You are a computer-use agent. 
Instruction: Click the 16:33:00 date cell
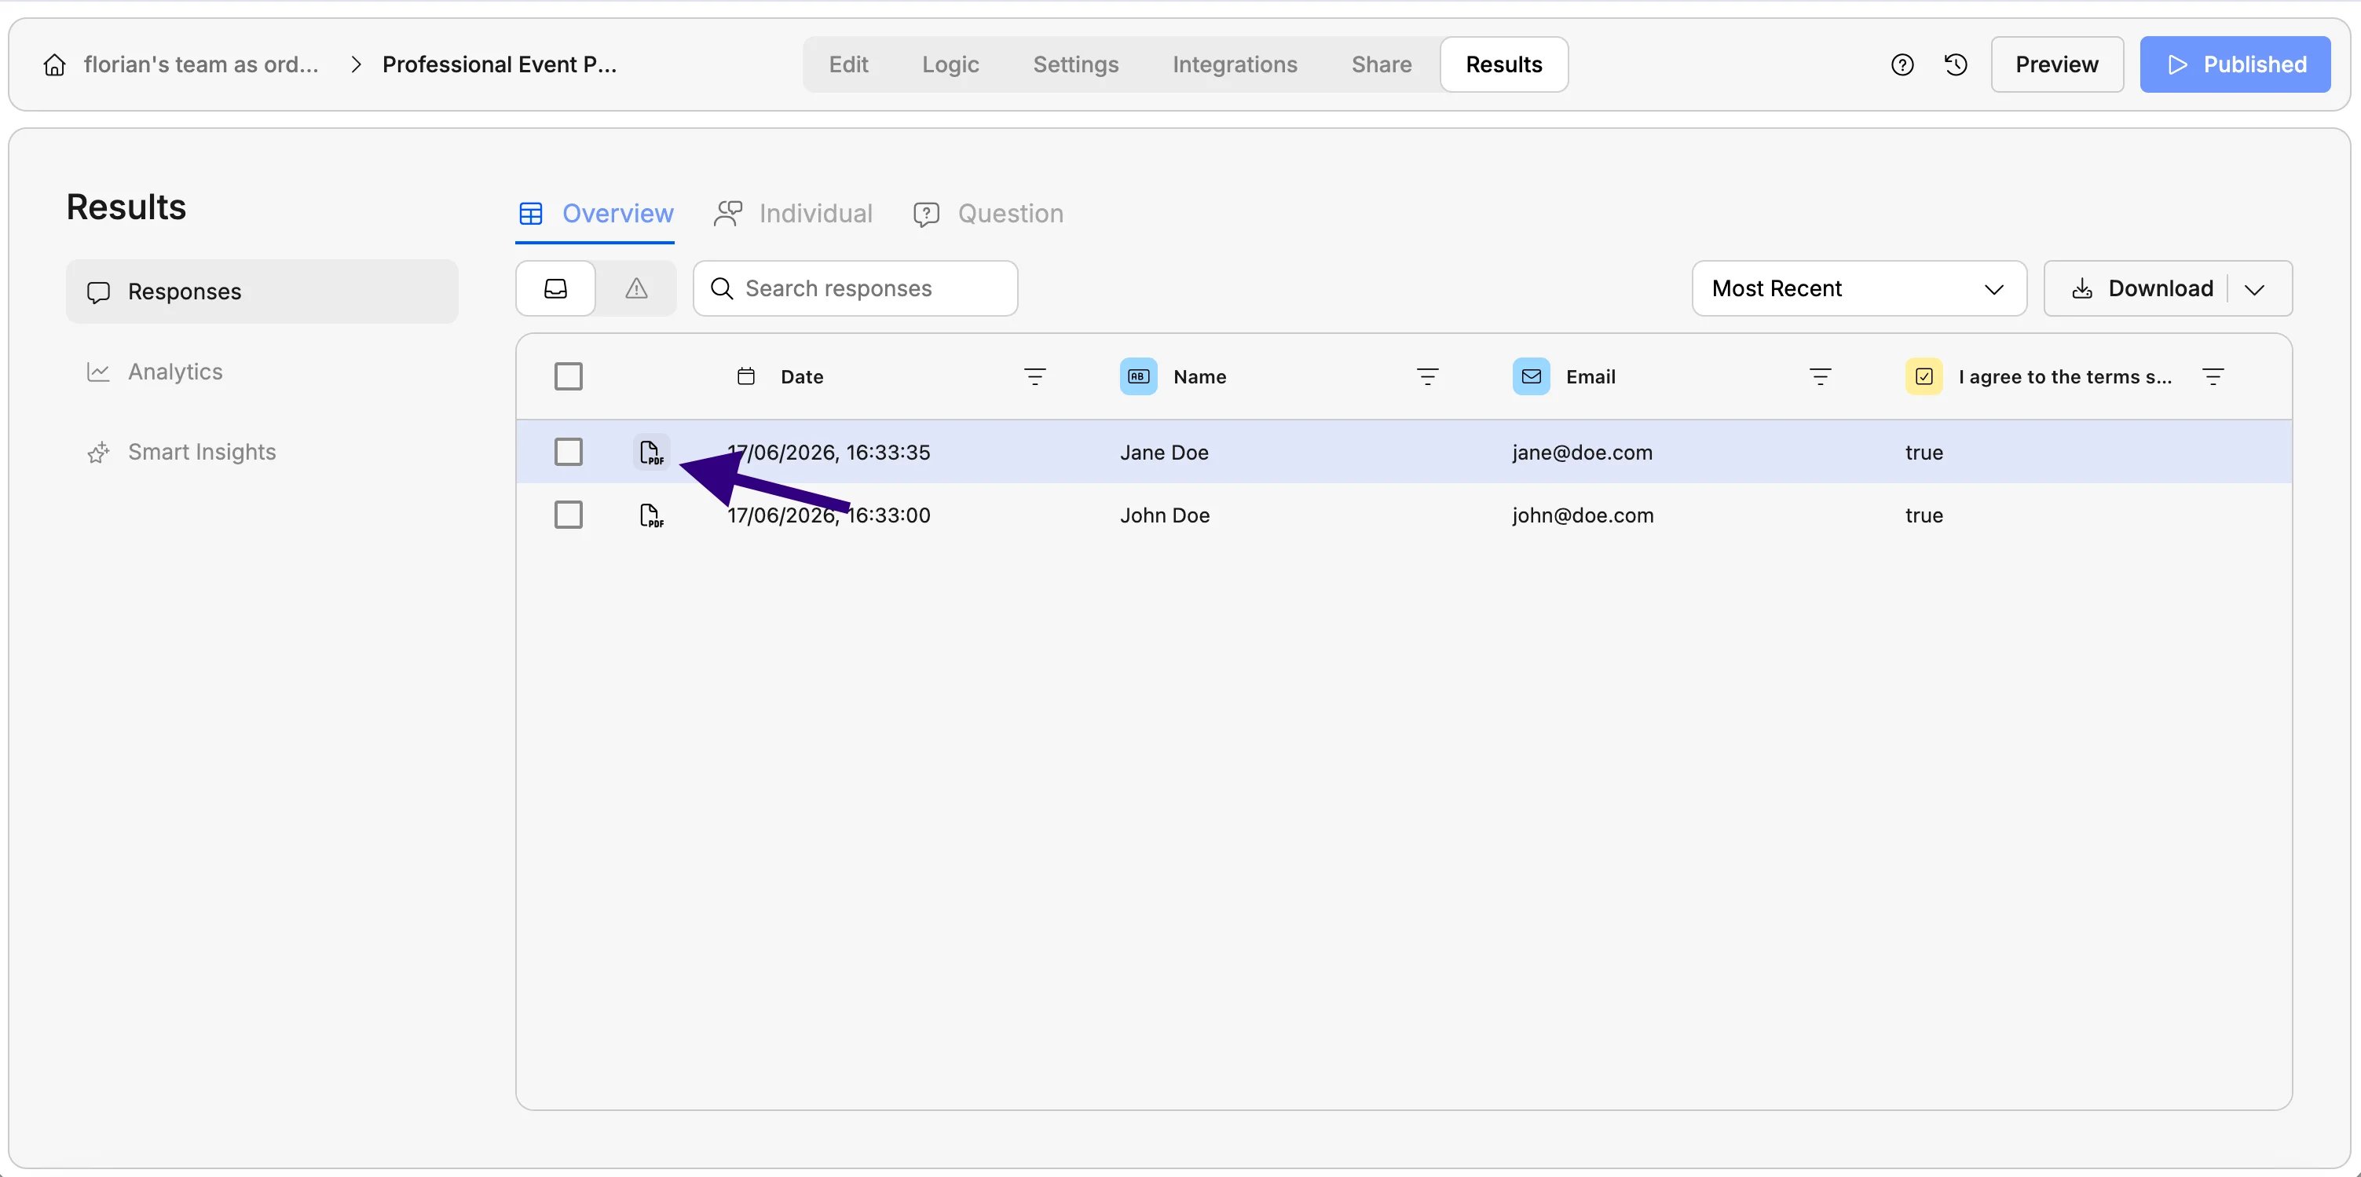pos(829,515)
